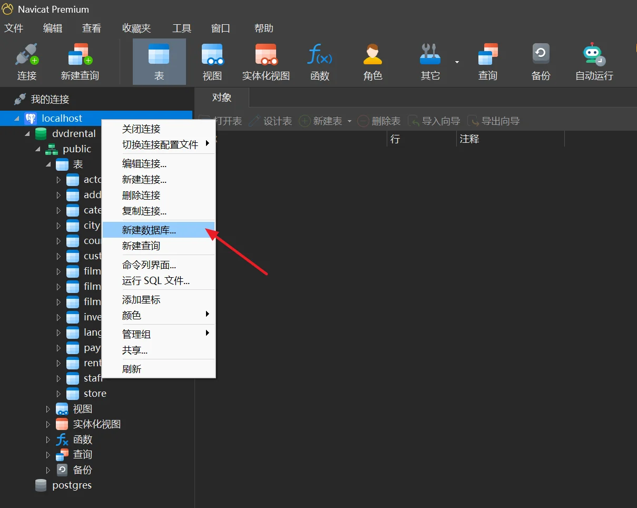This screenshot has width=637, height=508.
Task: Select the postgres database in tree
Action: tap(72, 485)
